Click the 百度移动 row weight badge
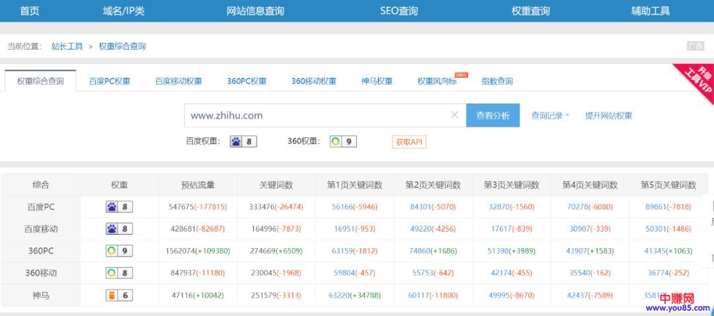The width and height of the screenshot is (714, 316). [x=119, y=229]
